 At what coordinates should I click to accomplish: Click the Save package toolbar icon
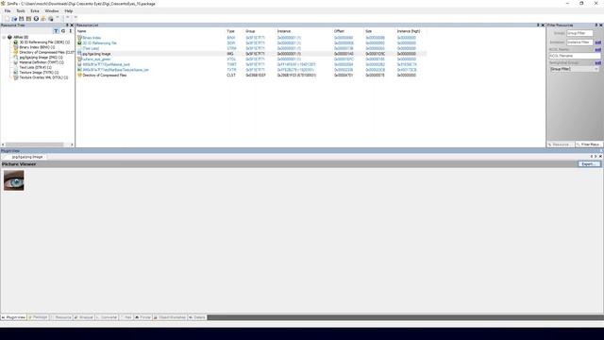tap(22, 19)
